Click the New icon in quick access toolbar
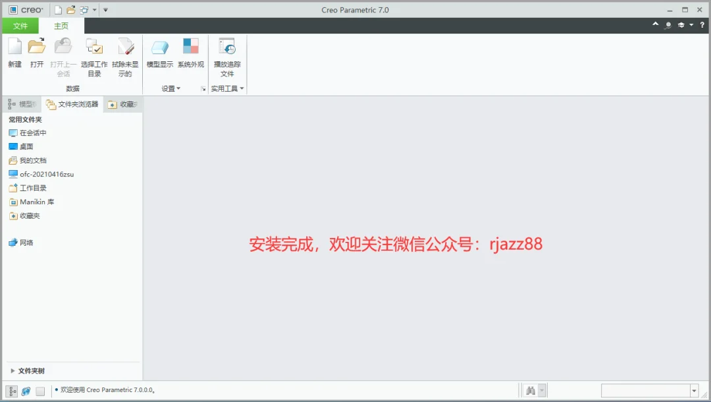Image resolution: width=711 pixels, height=402 pixels. [58, 10]
